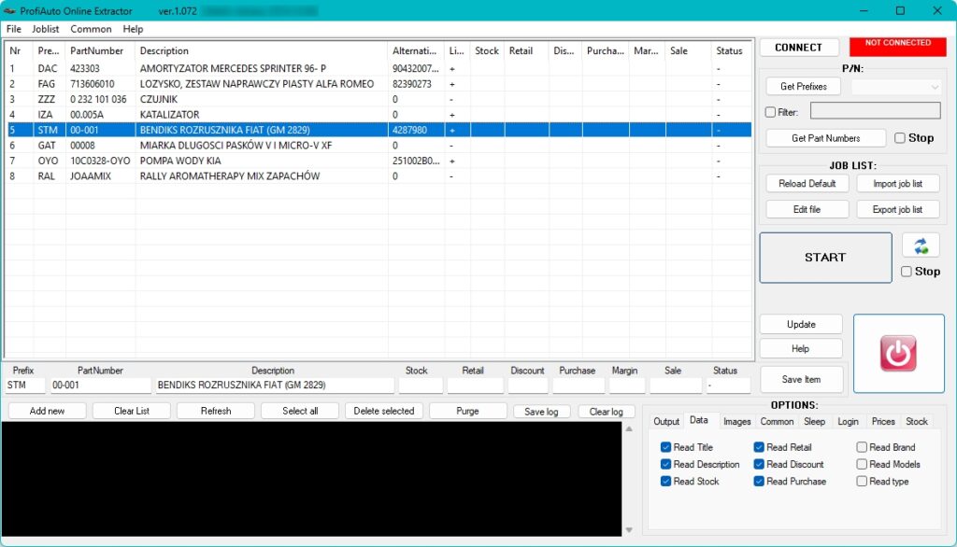Open the P/N prefix dropdown
957x547 pixels.
click(x=895, y=87)
